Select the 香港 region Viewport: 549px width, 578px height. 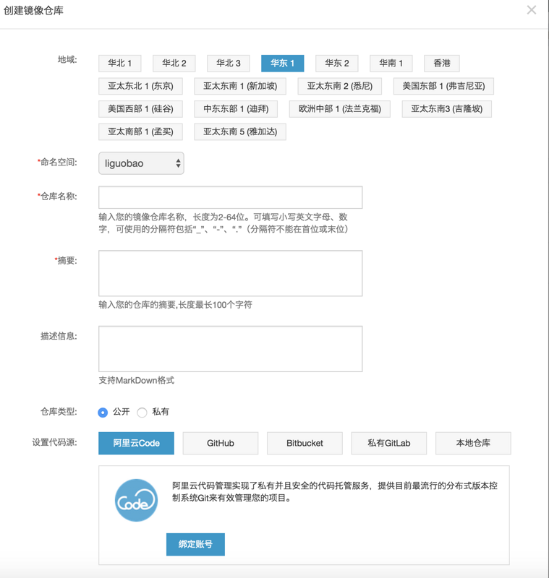pos(442,64)
